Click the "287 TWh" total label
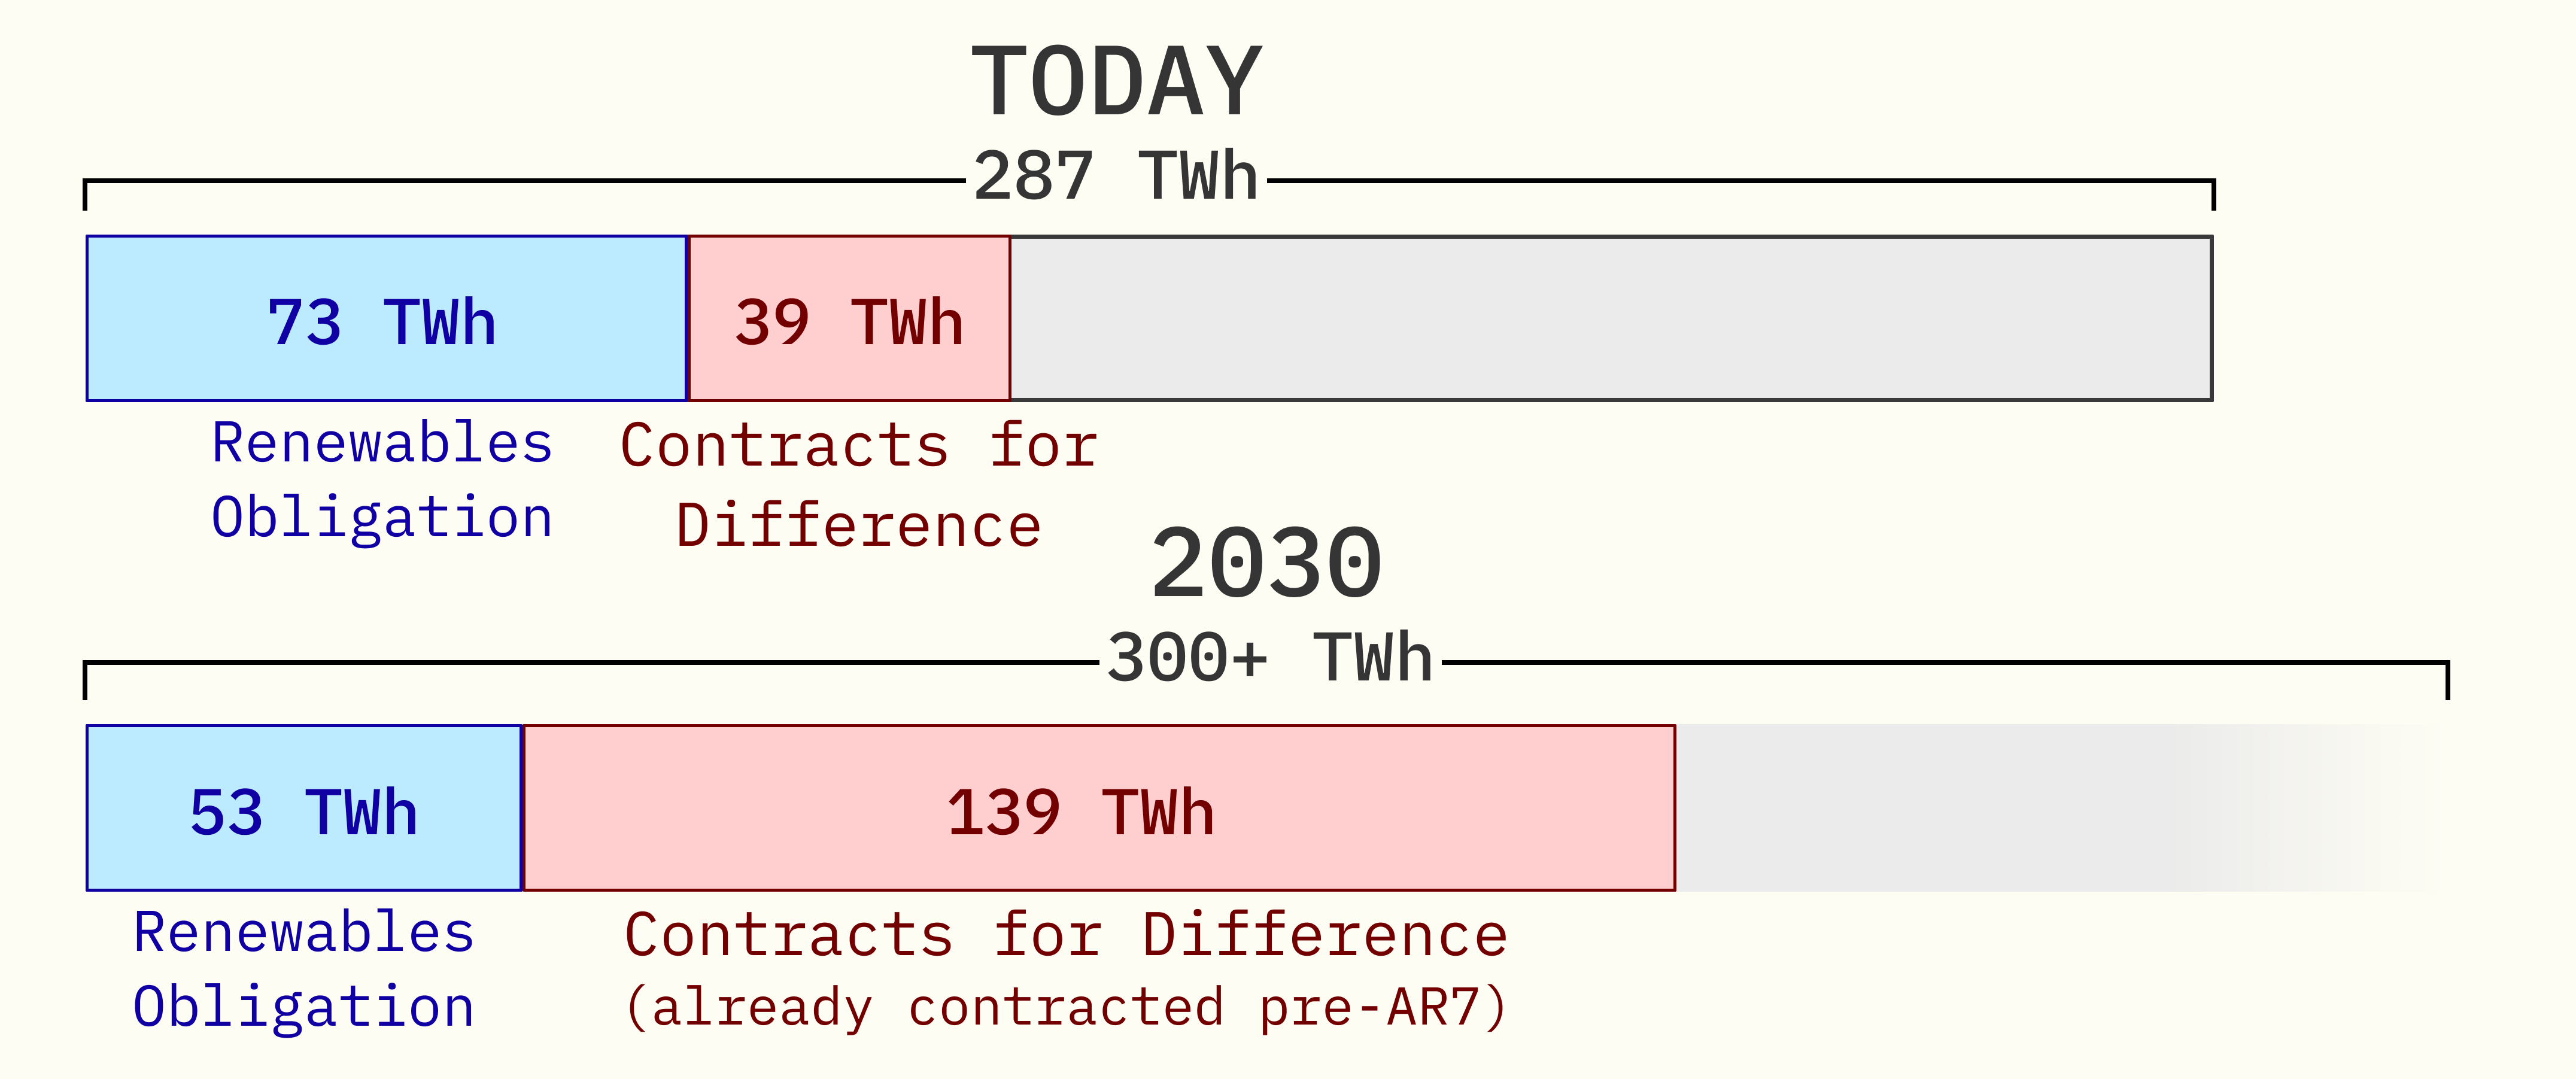 [1116, 176]
